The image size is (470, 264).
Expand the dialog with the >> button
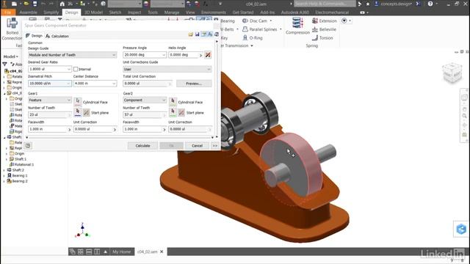point(215,146)
